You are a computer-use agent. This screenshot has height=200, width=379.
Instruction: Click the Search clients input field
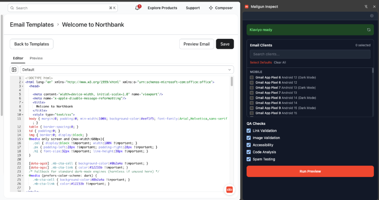tap(310, 54)
